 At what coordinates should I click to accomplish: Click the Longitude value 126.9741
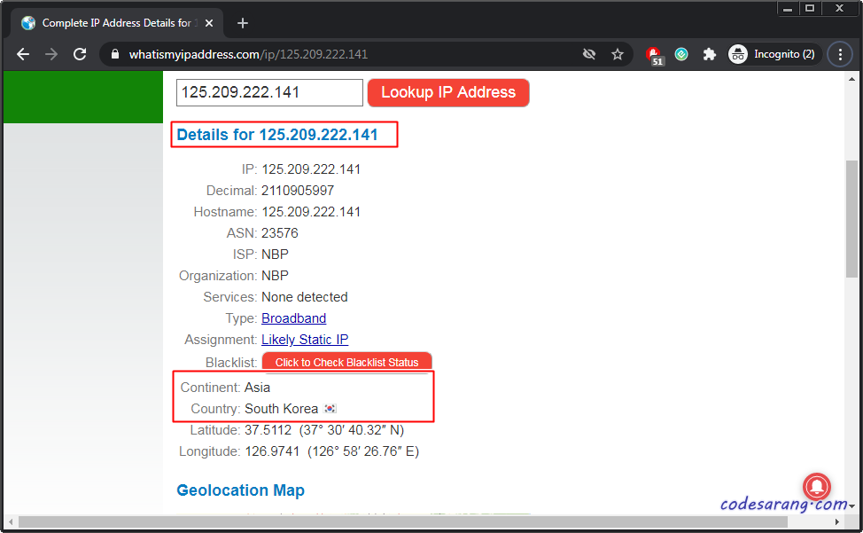272,451
